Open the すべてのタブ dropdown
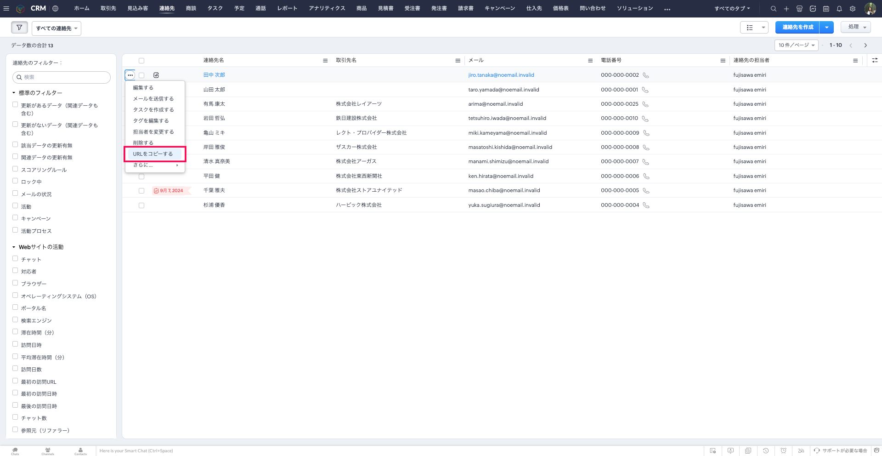 (732, 8)
